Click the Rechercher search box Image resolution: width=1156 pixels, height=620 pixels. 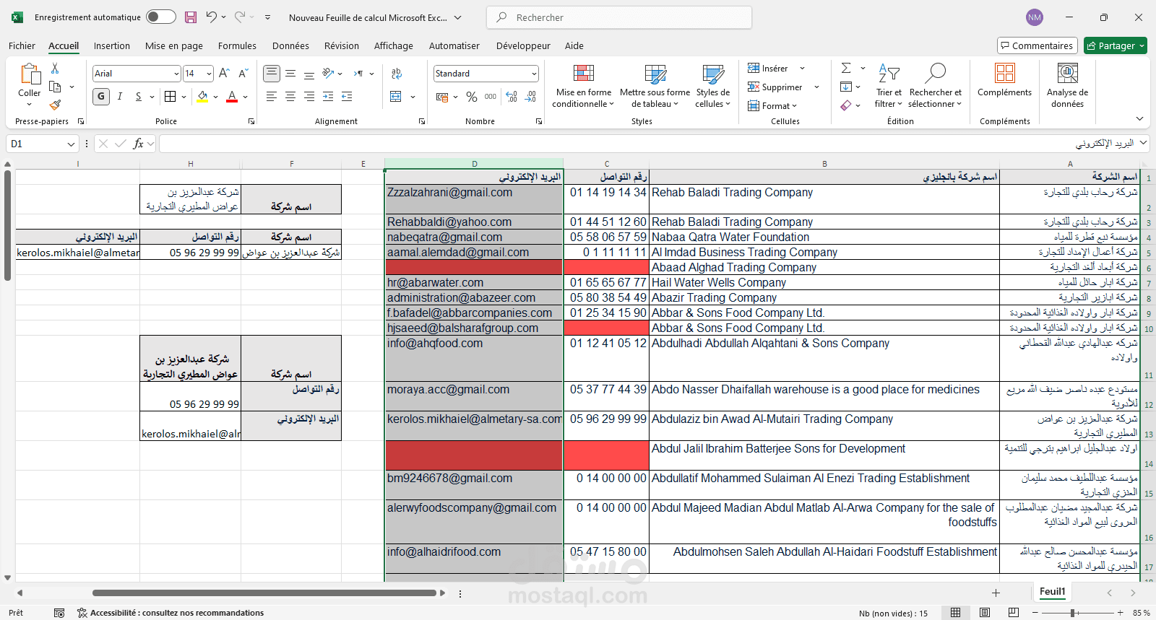[x=619, y=17]
